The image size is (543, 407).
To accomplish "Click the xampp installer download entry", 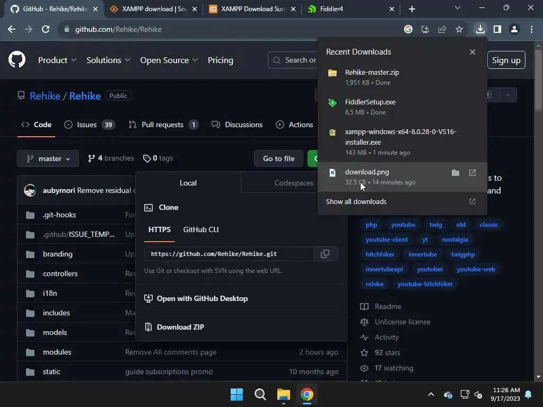I will (402, 142).
